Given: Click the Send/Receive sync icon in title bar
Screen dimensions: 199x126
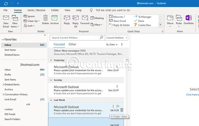Looking at the screenshot, I should coord(6,4).
